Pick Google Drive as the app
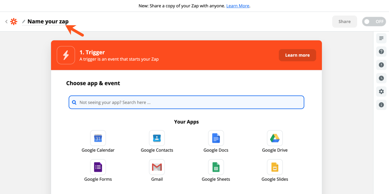 click(275, 138)
